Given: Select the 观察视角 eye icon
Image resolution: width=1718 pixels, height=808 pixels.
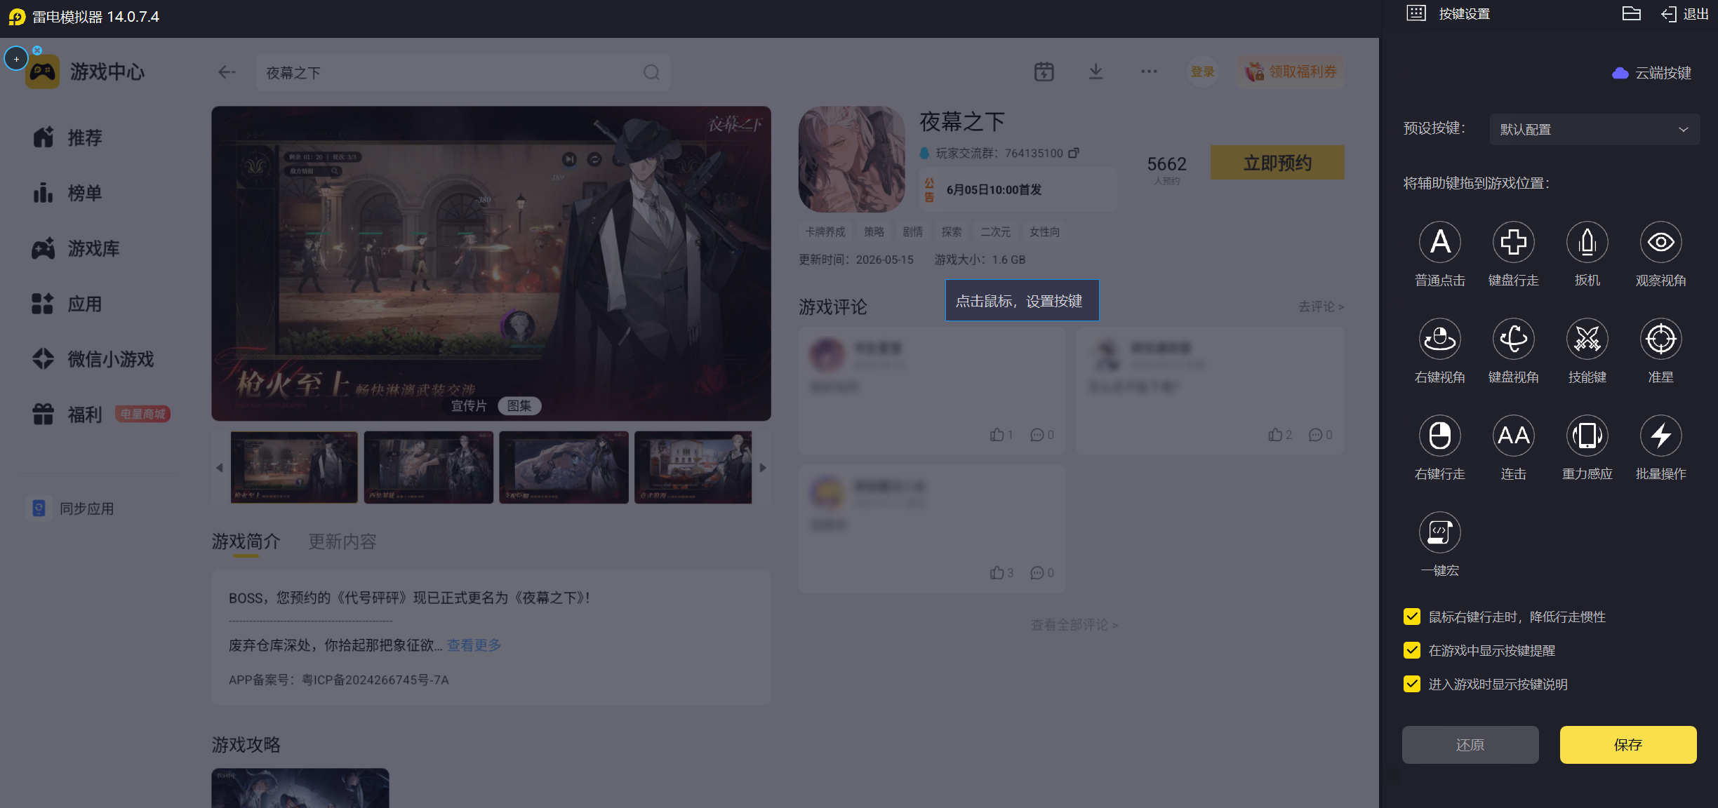Looking at the screenshot, I should pyautogui.click(x=1661, y=243).
